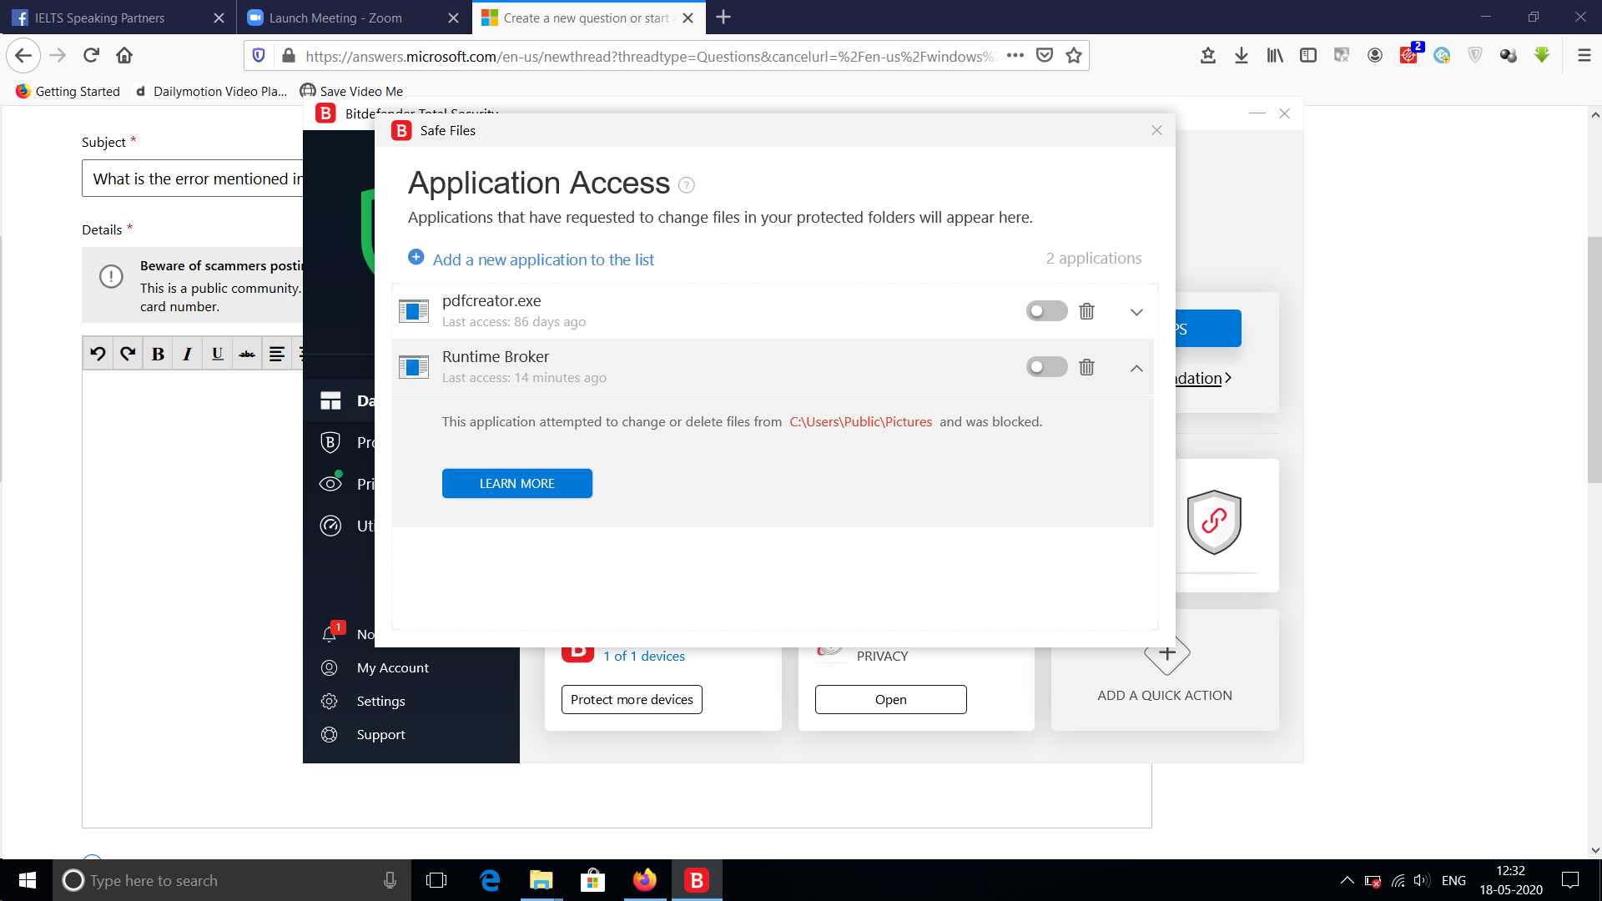Open Firefox downloads arrow
The height and width of the screenshot is (901, 1602).
[1242, 56]
